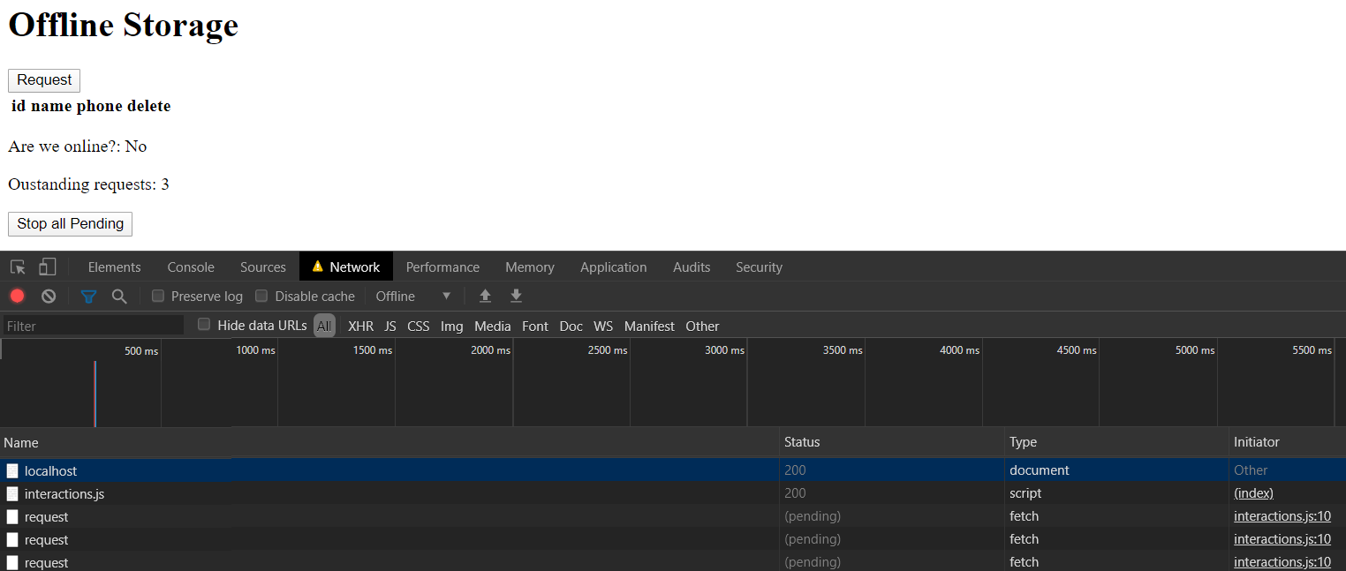Filter requests by XHR type
Screen dimensions: 1346x571
360,327
